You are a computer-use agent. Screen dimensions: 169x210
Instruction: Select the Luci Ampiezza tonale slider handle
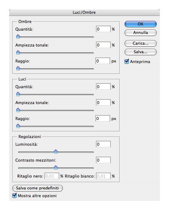pyautogui.click(x=18, y=110)
